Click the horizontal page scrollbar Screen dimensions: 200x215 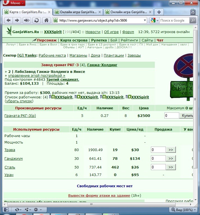91,204
